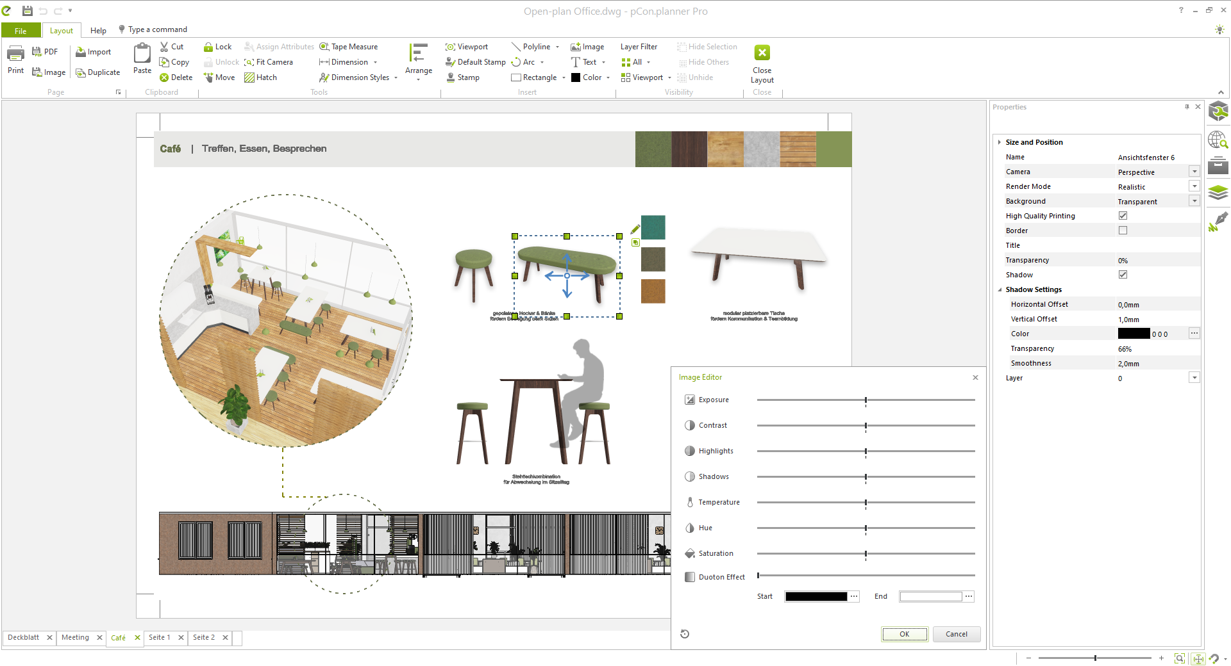Viewport: 1231px width, 666px height.
Task: Lock the selected element
Action: pos(217,47)
